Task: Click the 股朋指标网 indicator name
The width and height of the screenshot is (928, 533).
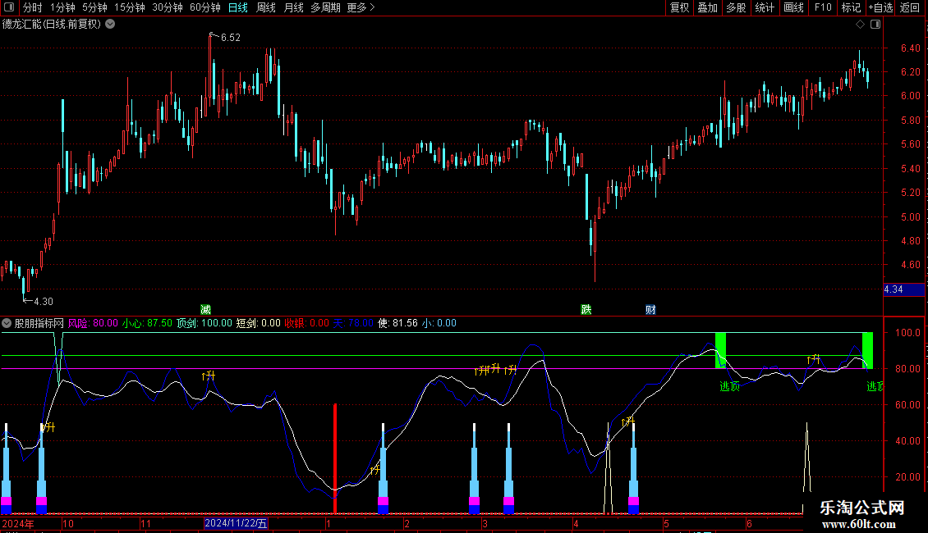Action: click(39, 323)
